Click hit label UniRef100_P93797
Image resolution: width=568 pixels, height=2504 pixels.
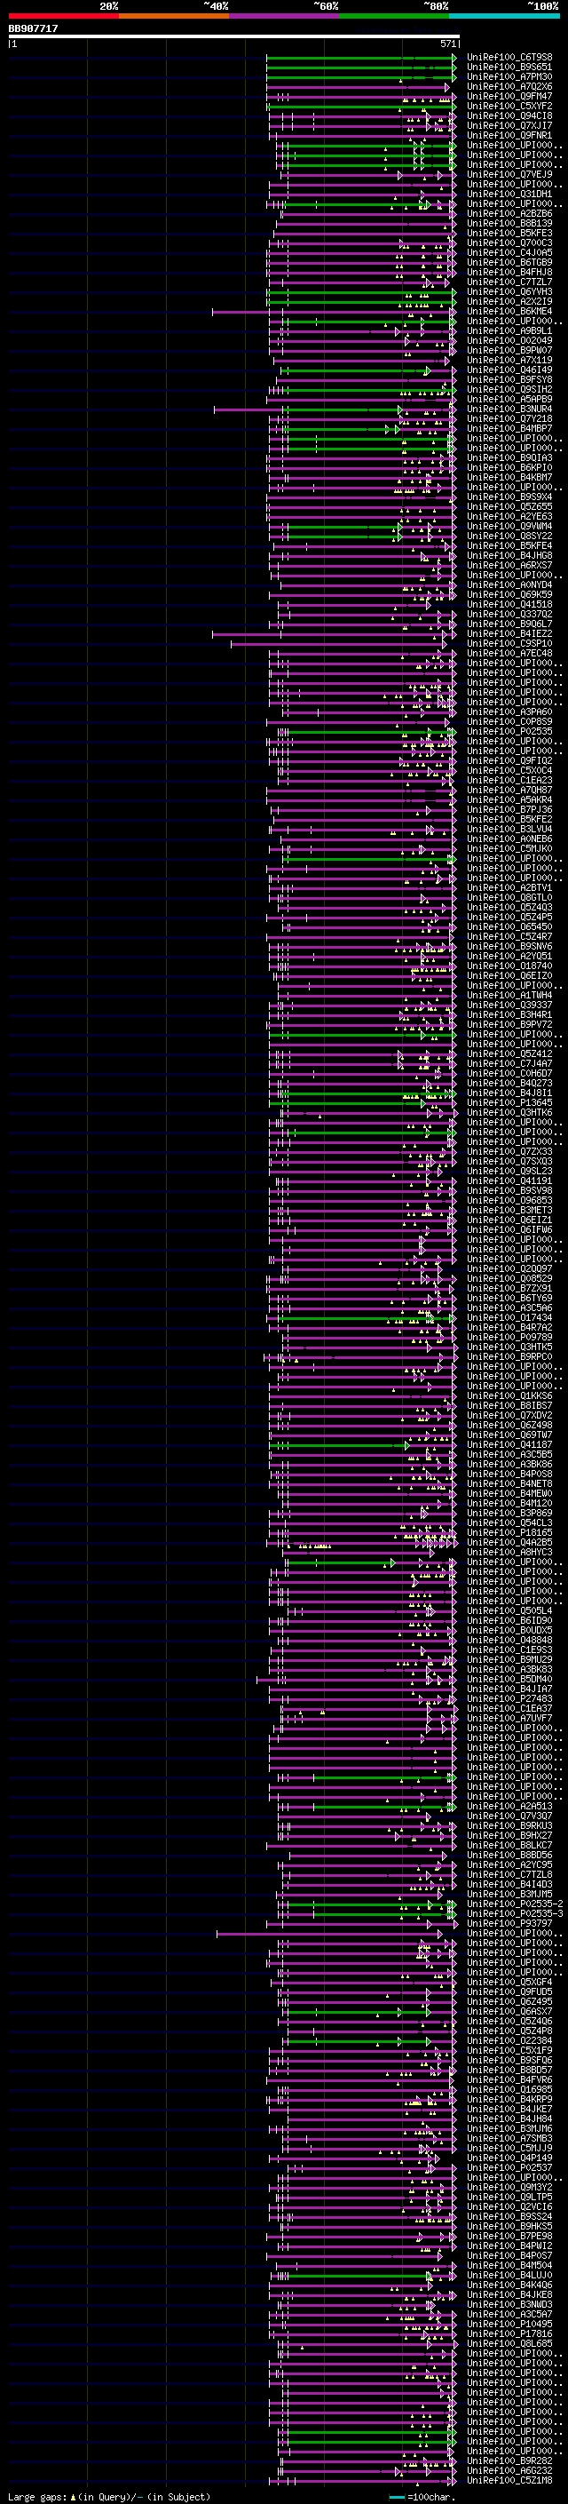pyautogui.click(x=509, y=1924)
